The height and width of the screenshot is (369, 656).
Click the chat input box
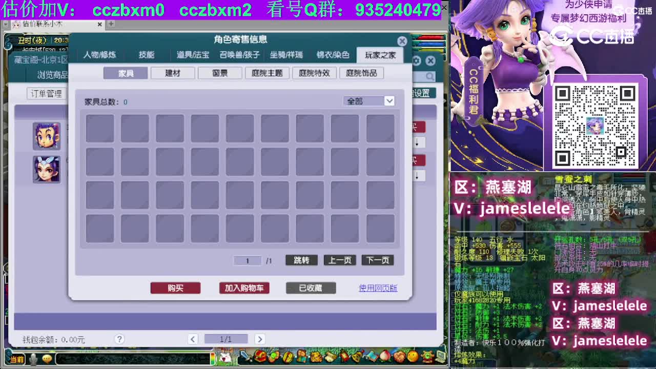[133, 359]
